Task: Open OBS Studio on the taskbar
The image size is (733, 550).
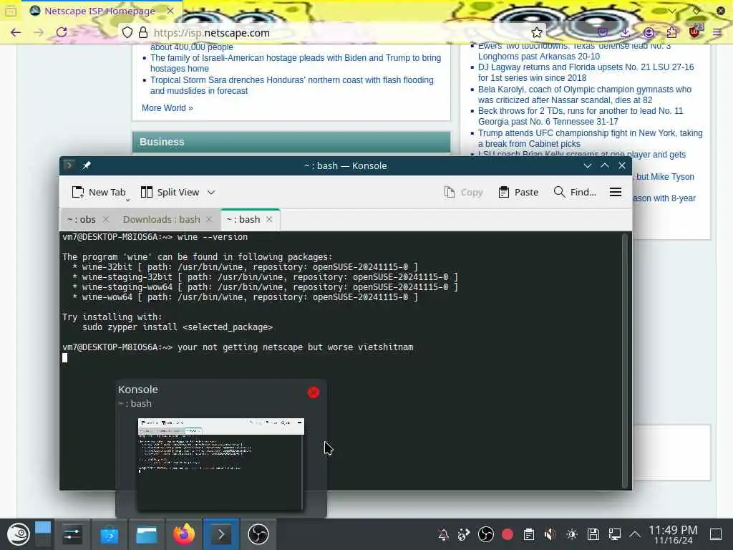Action: [258, 534]
